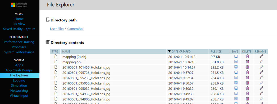
Task: Rename 20160601_095726_HoloLens.jpg
Action: coord(261,72)
